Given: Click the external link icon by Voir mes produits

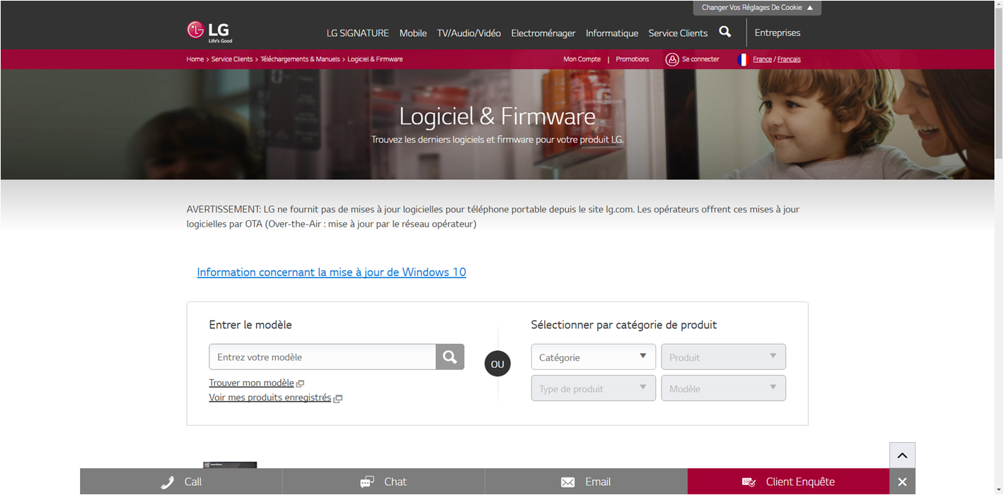Looking at the screenshot, I should coord(337,398).
